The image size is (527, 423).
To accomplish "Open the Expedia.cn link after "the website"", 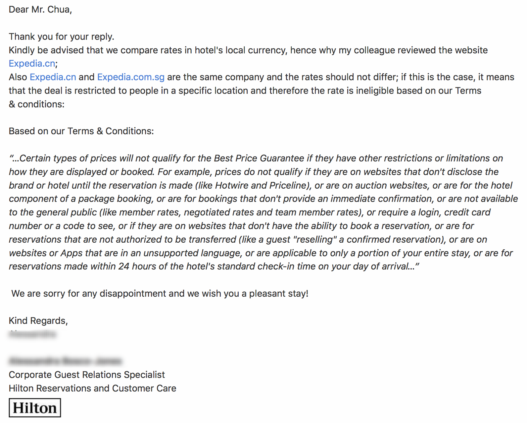I will 32,63.
